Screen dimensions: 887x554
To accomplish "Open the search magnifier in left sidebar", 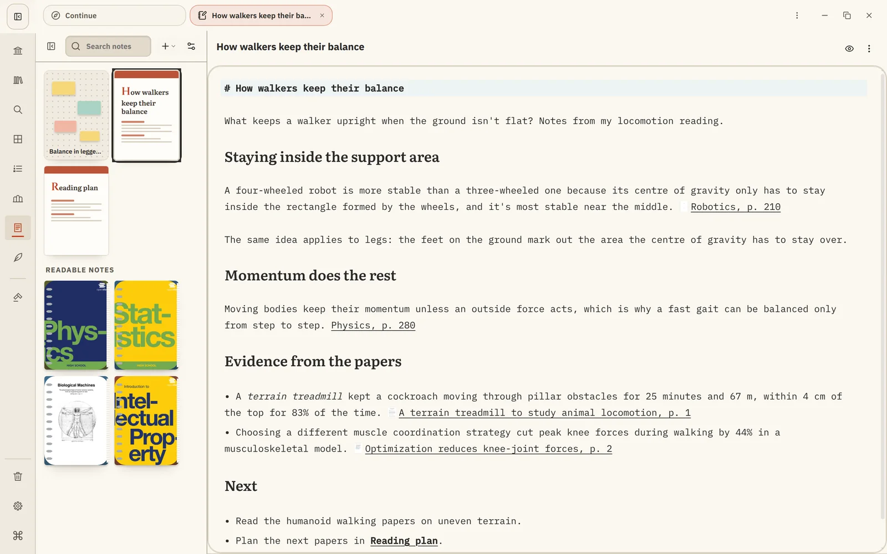I will tap(18, 110).
